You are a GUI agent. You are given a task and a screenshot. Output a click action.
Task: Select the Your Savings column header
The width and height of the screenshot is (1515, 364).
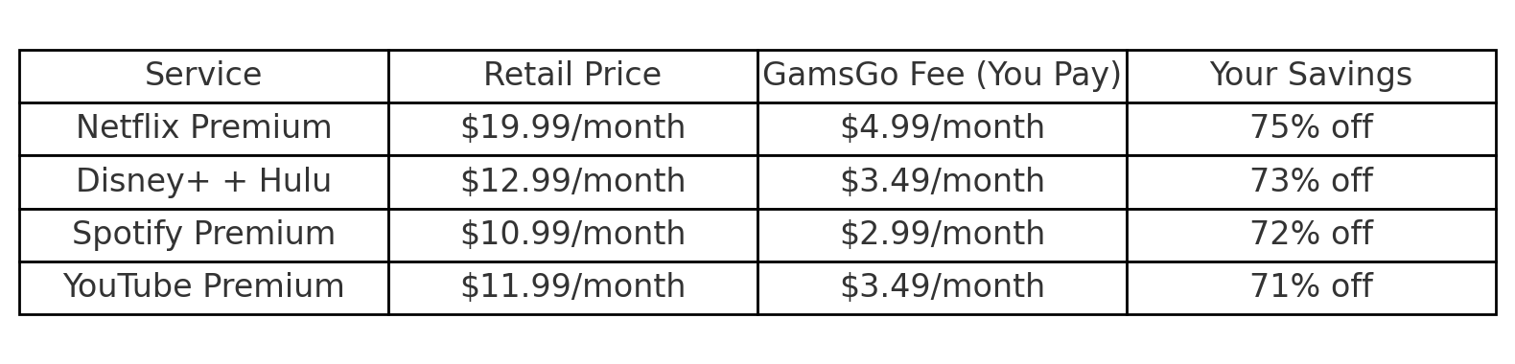click(x=1311, y=76)
